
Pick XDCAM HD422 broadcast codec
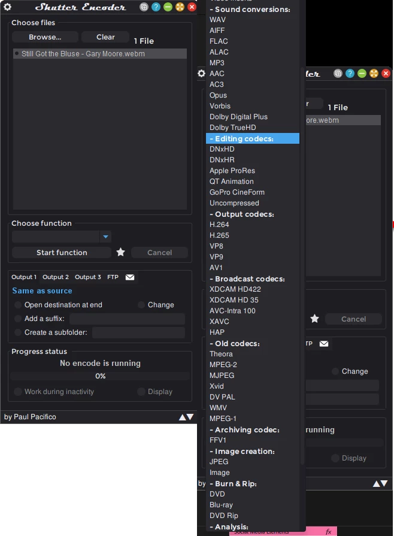235,289
